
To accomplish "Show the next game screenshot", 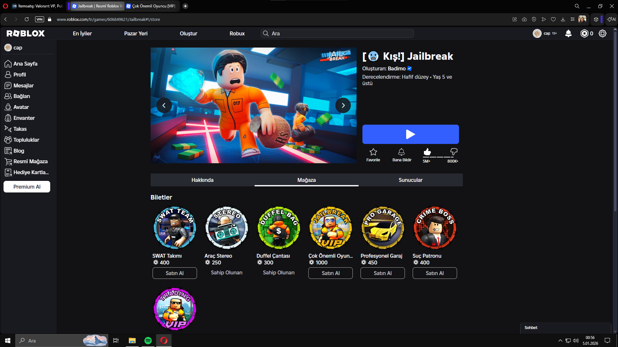I will [x=343, y=105].
